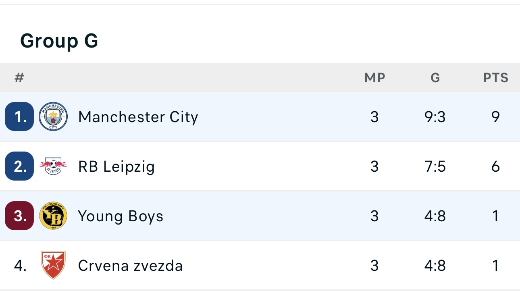Viewport: 520px width, 291px height.
Task: Select Young Boys' 4:8 goals value
Action: click(x=435, y=216)
